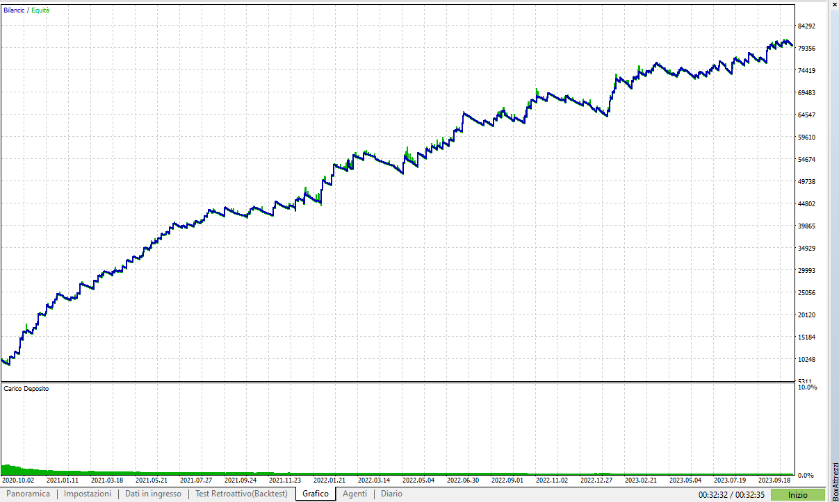The image size is (839, 502).
Task: Switch to the Panoramica tab
Action: pos(28,494)
